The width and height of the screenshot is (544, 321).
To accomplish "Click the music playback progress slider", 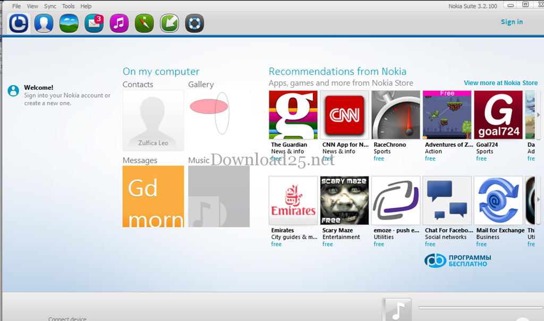I will tap(480, 308).
